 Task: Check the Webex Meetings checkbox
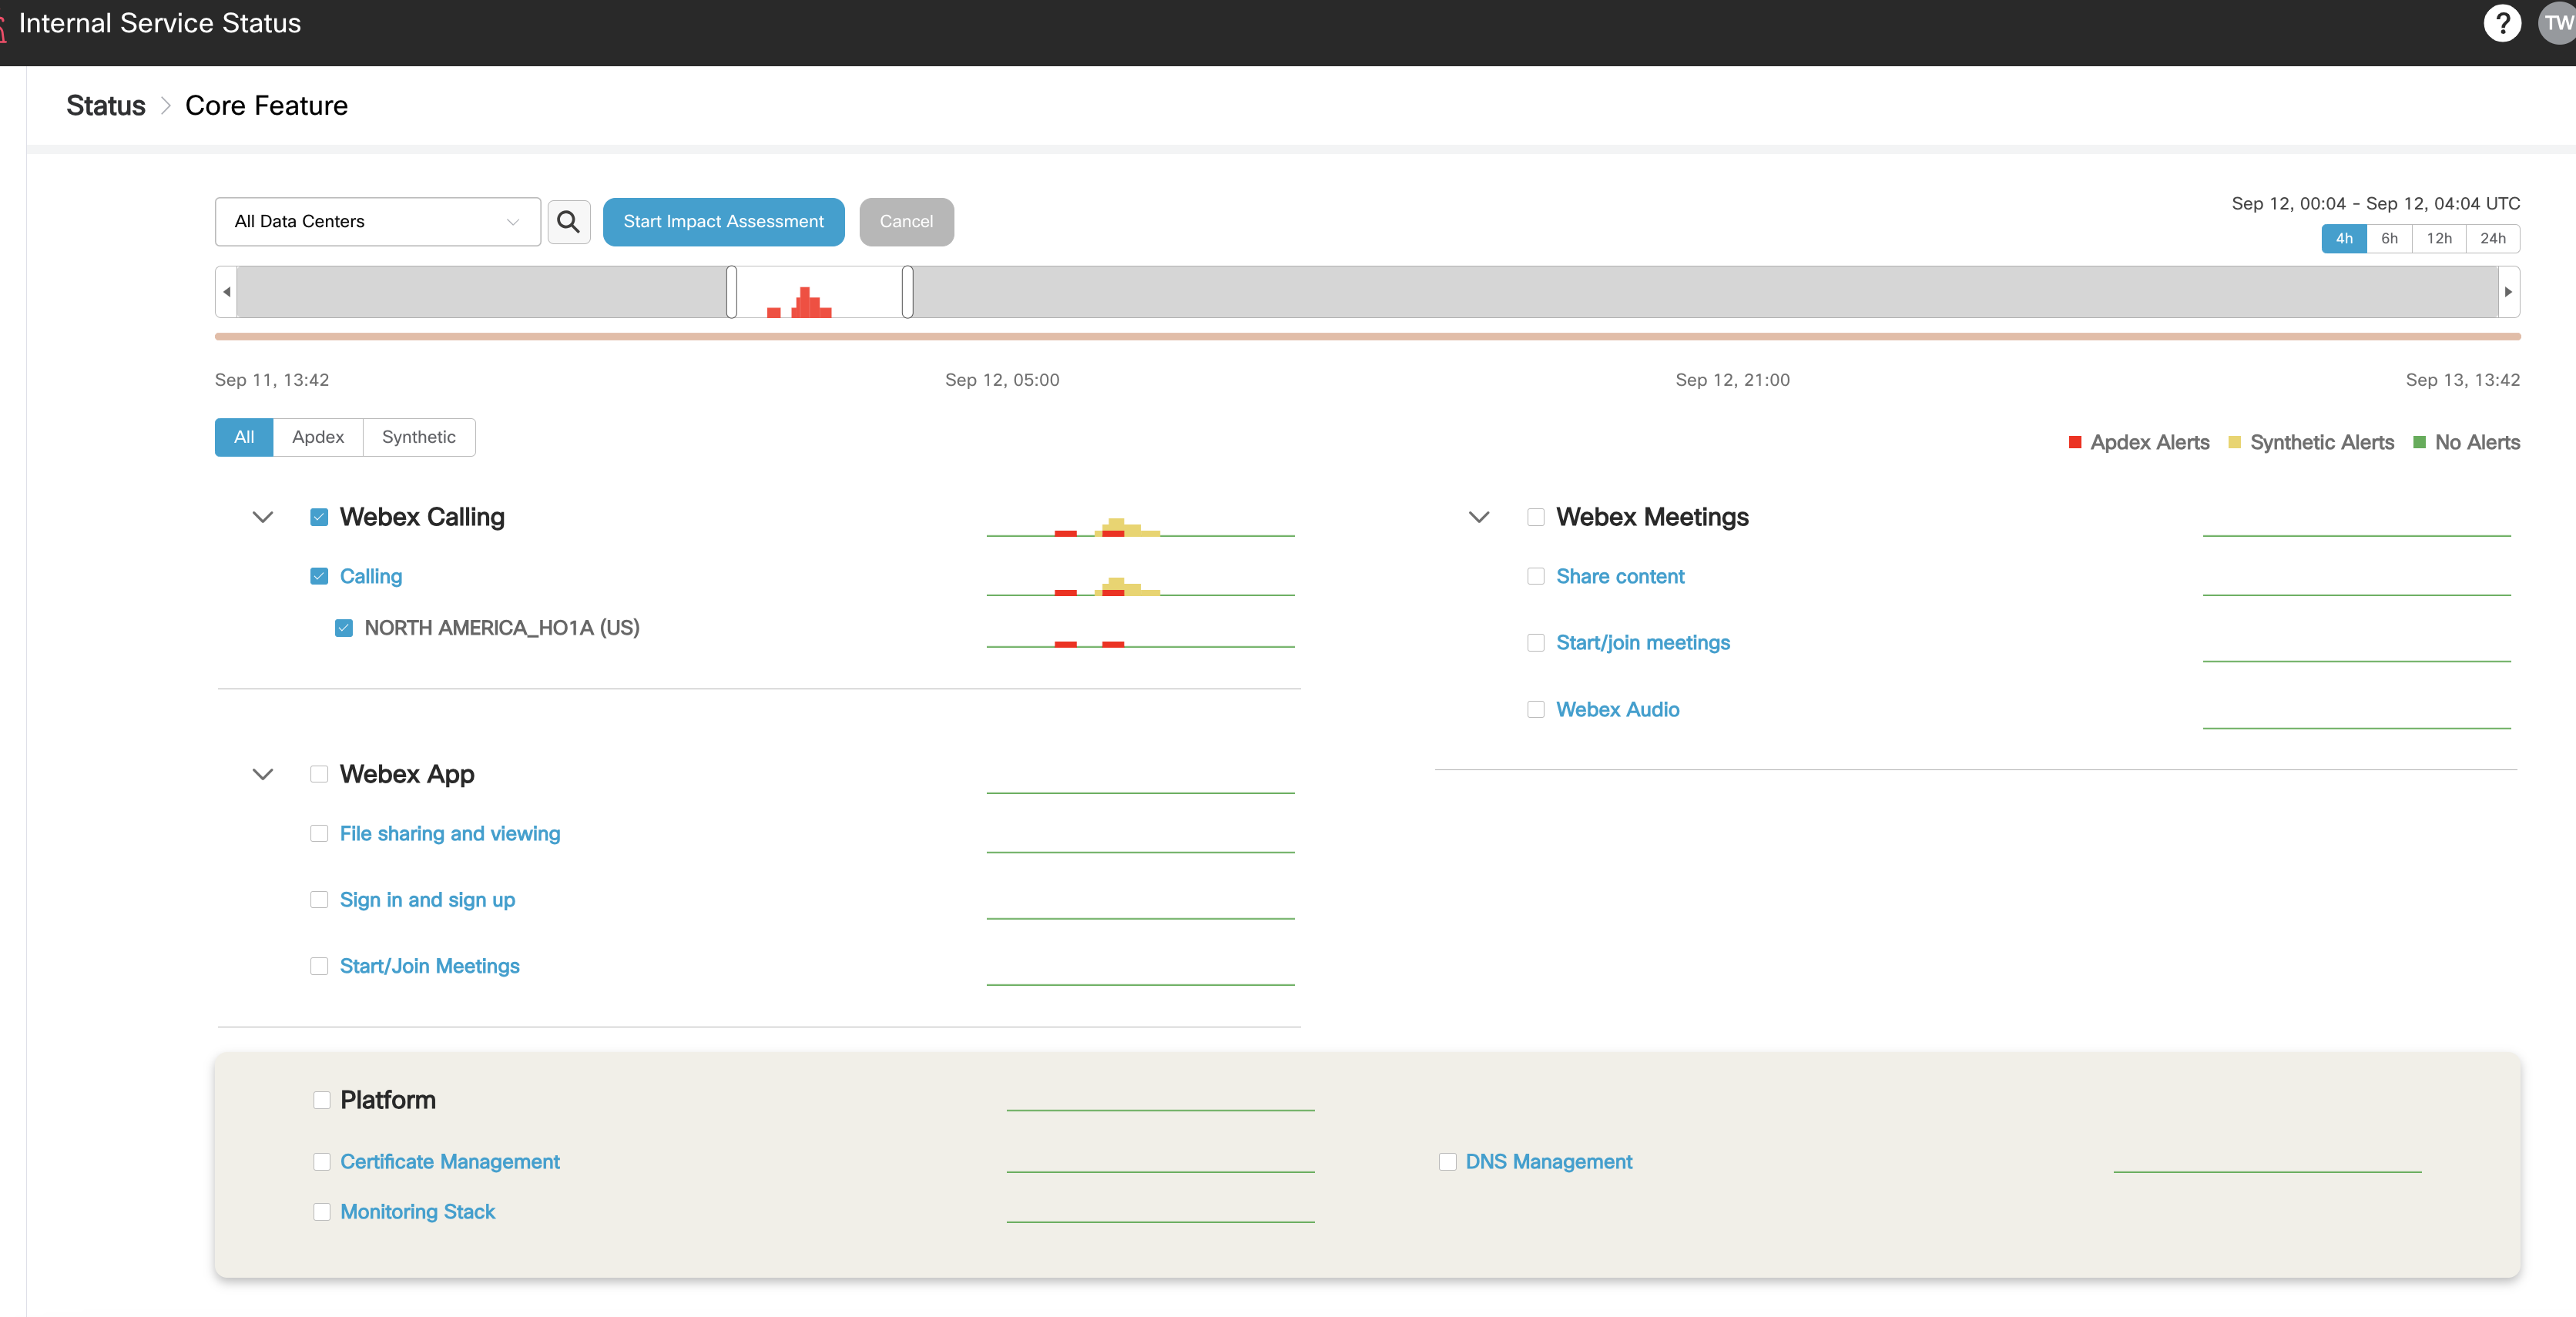(1535, 517)
